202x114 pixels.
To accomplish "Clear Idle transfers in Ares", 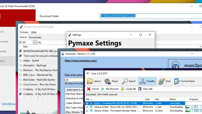I will pyautogui.click(x=145, y=89).
